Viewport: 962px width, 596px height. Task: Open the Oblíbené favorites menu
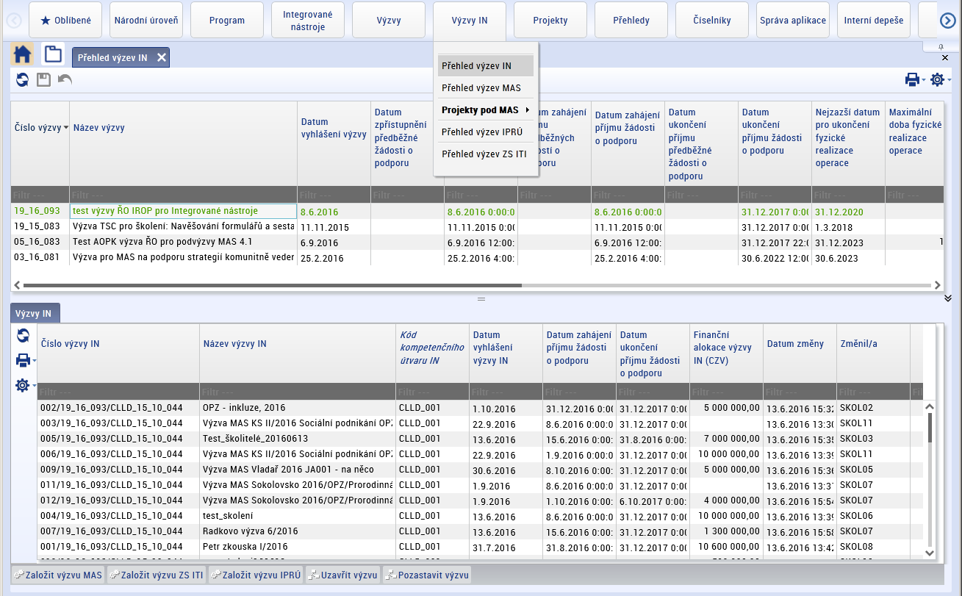(x=65, y=20)
